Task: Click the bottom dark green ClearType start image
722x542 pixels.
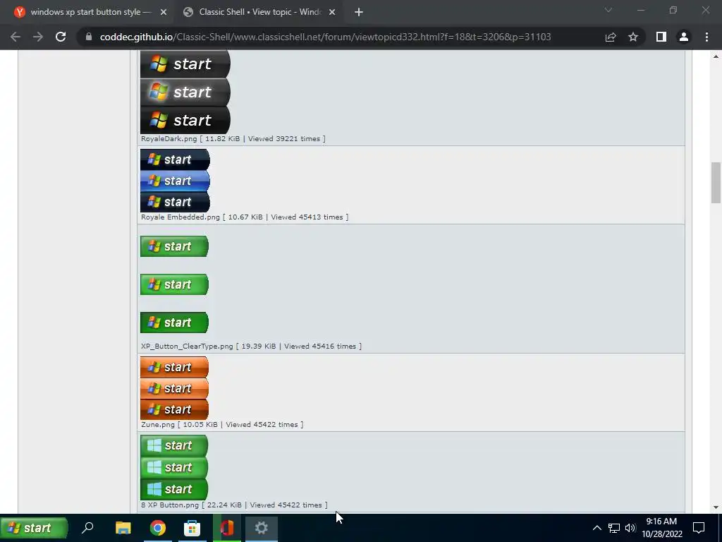Action: pyautogui.click(x=175, y=322)
